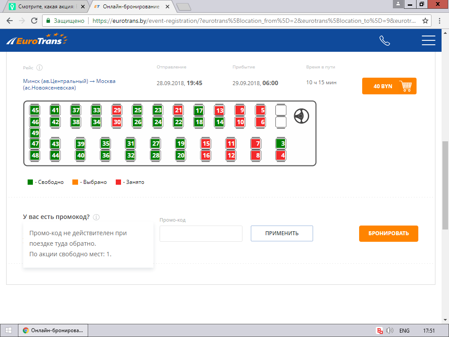This screenshot has width=449, height=337.
Task: Open the ENG language indicator in taskbar
Action: [x=404, y=330]
